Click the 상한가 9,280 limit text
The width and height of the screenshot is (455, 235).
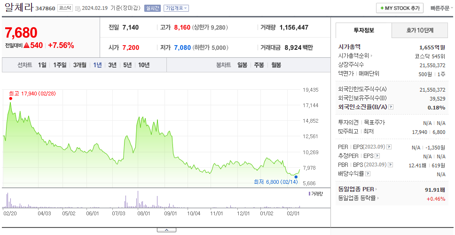(x=210, y=28)
